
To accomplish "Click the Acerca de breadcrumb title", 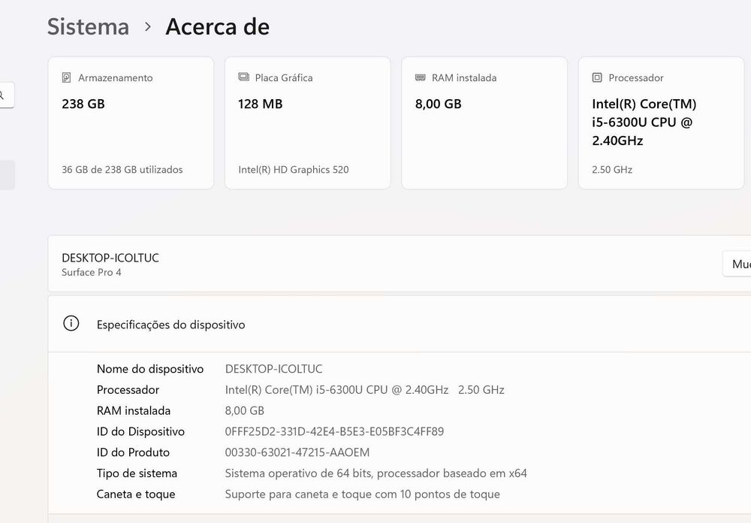I will click(218, 26).
